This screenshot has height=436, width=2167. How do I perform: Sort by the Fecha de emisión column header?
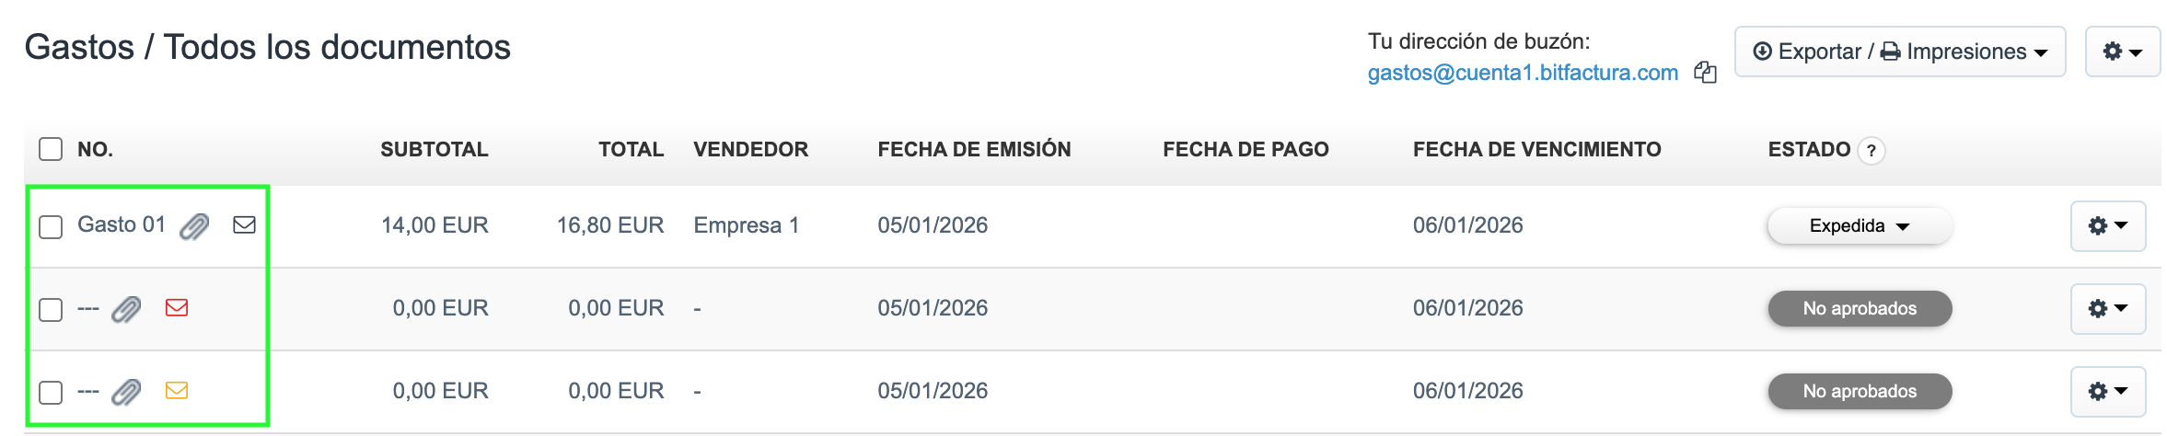coord(974,150)
